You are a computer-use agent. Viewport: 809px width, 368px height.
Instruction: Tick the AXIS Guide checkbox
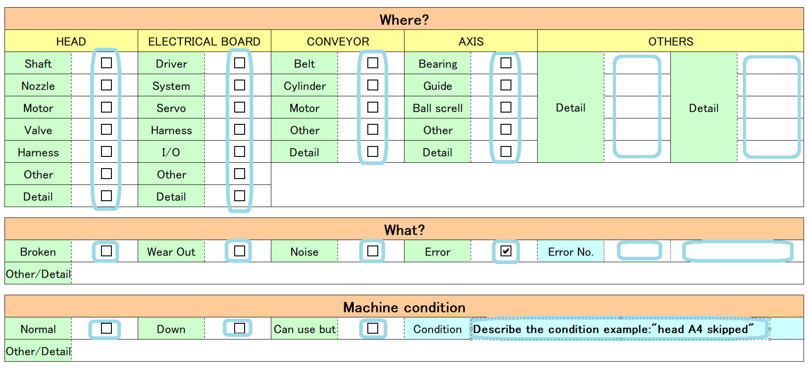(506, 85)
